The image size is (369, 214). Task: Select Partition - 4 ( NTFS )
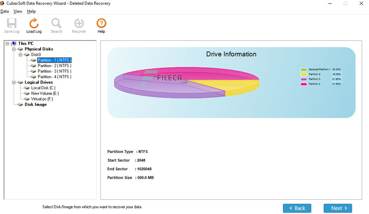(54, 77)
